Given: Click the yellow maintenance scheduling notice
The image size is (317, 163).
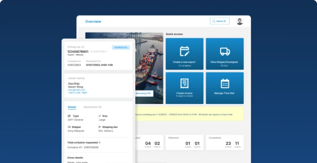Looking at the screenshot, I should click(x=189, y=114).
